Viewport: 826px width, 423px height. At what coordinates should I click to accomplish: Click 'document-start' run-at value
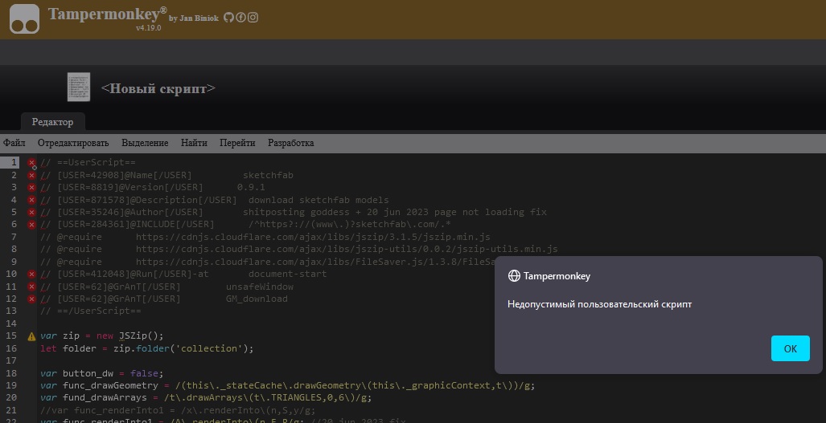pyautogui.click(x=288, y=275)
